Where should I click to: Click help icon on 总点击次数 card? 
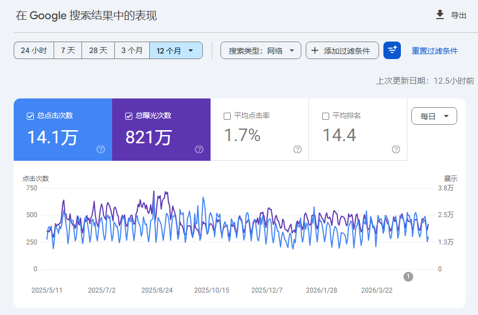101,149
